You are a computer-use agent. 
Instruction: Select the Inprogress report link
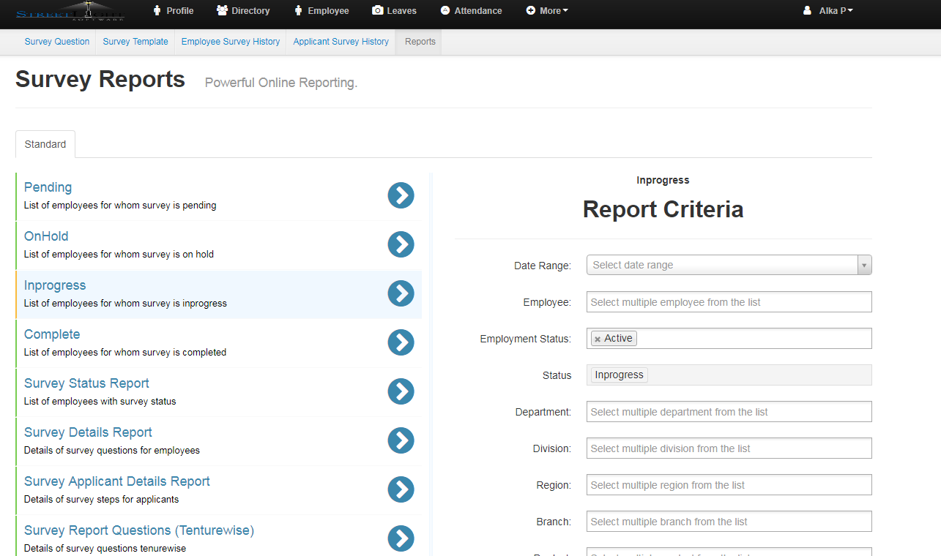55,285
